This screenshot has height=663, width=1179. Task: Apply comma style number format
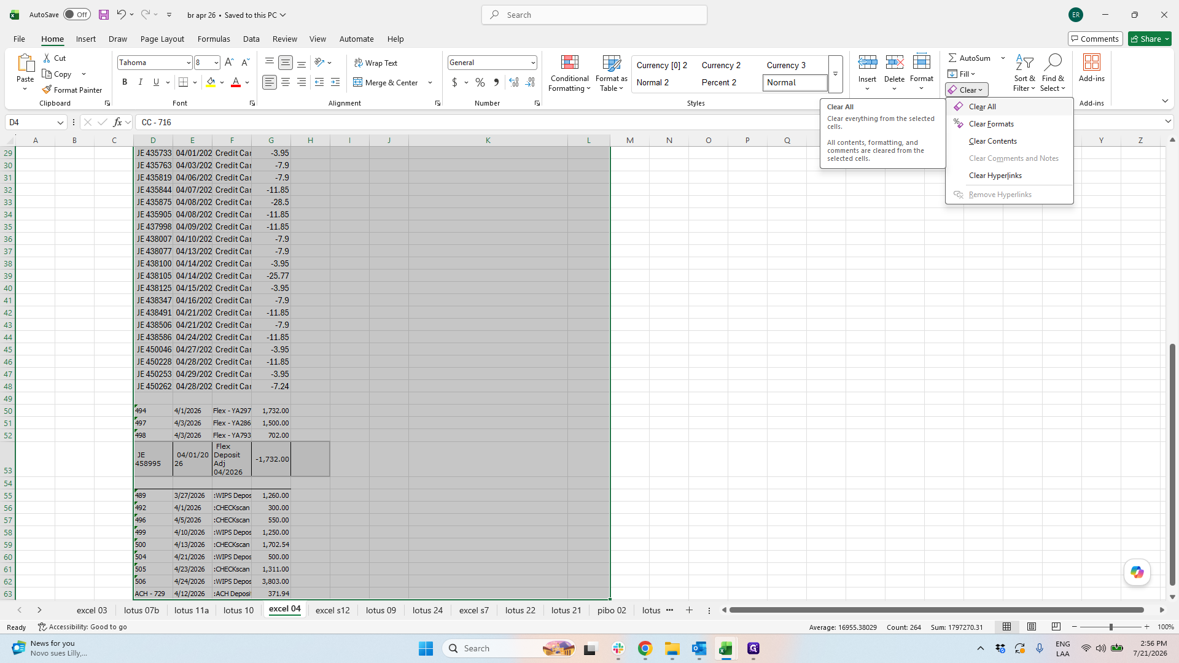[x=496, y=82]
